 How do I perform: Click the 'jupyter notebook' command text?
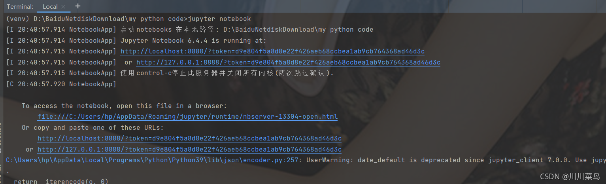pos(219,19)
